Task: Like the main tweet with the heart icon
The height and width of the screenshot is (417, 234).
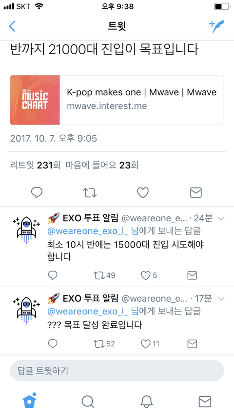Action: tap(143, 192)
